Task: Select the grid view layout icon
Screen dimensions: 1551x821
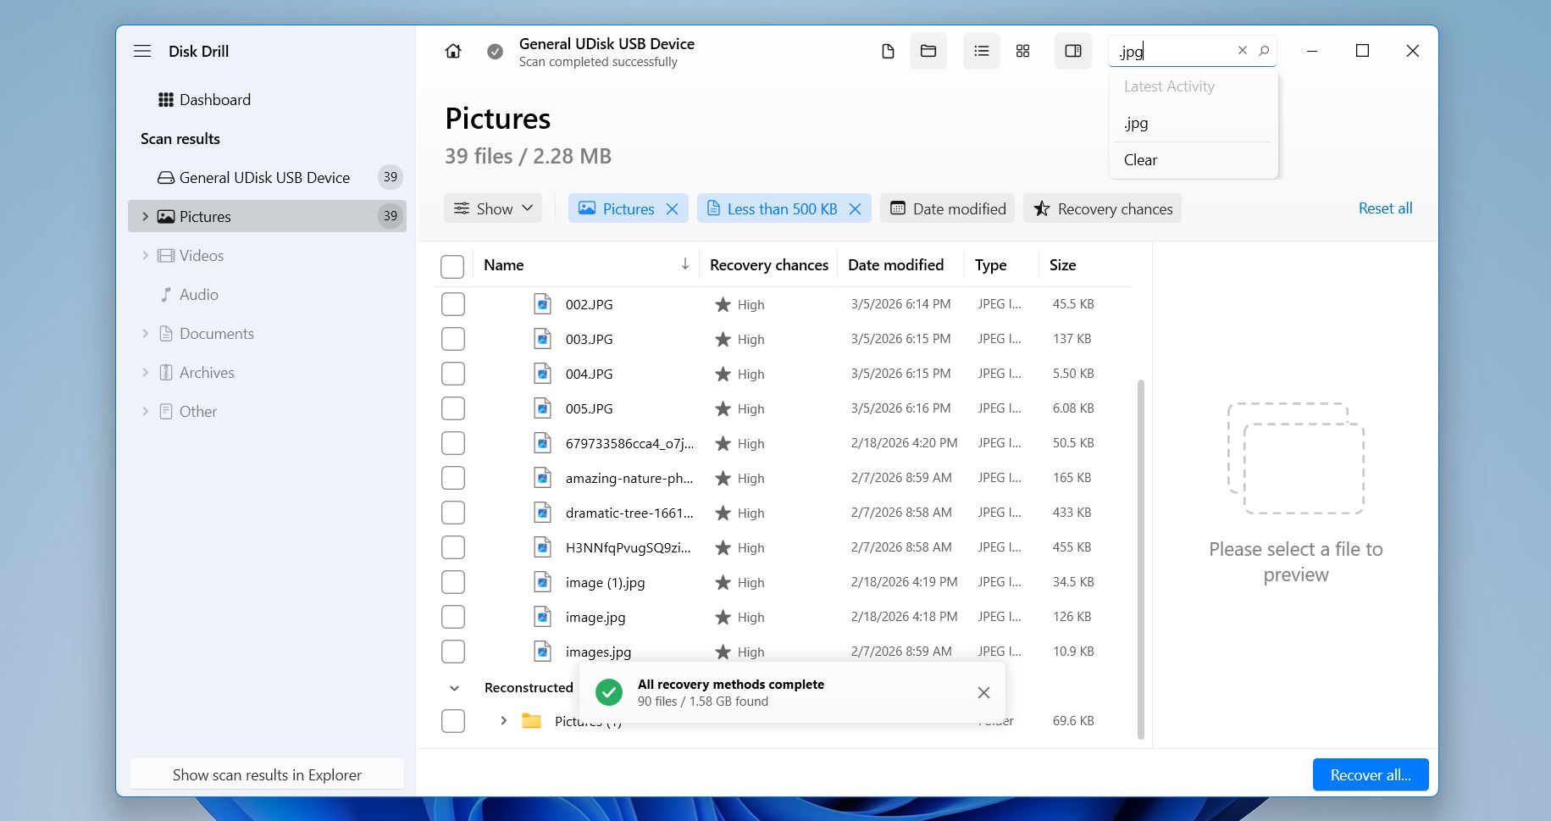Action: 1022,52
